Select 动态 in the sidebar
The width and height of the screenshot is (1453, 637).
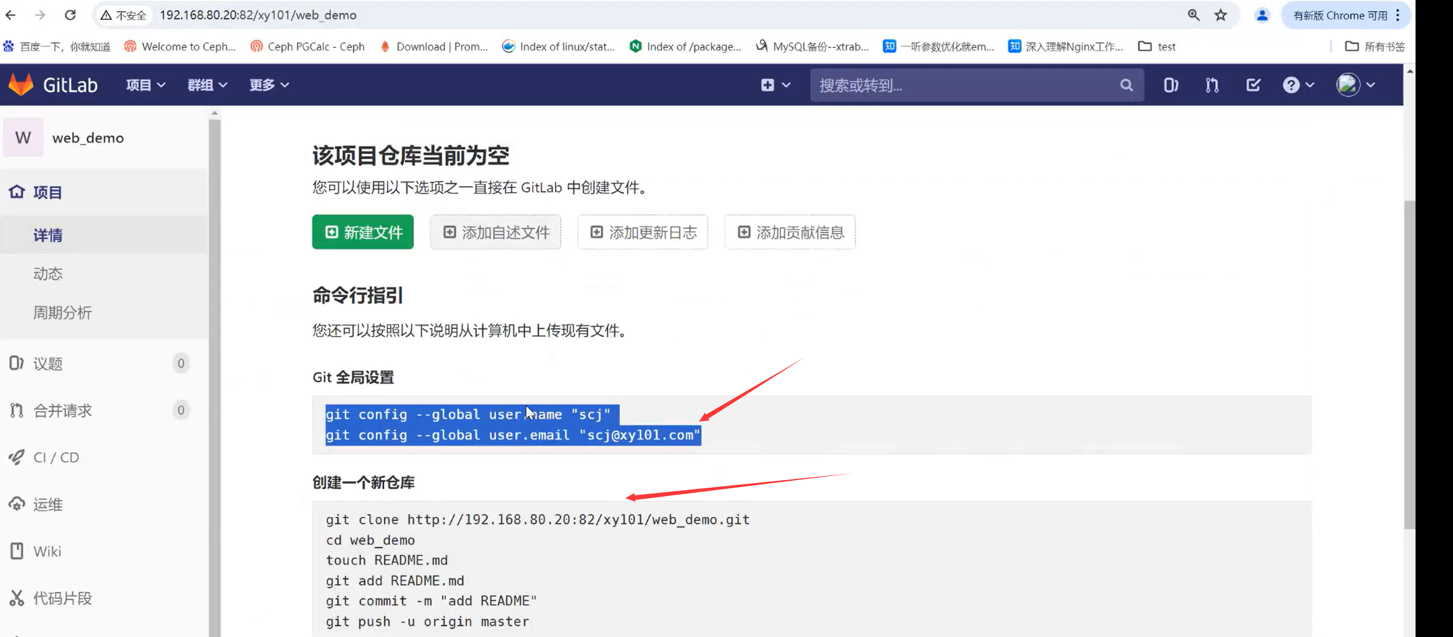(x=48, y=274)
